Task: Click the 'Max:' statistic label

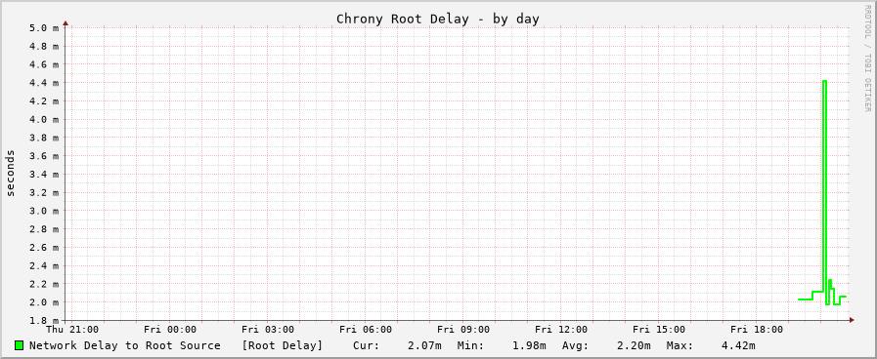Action: point(680,345)
